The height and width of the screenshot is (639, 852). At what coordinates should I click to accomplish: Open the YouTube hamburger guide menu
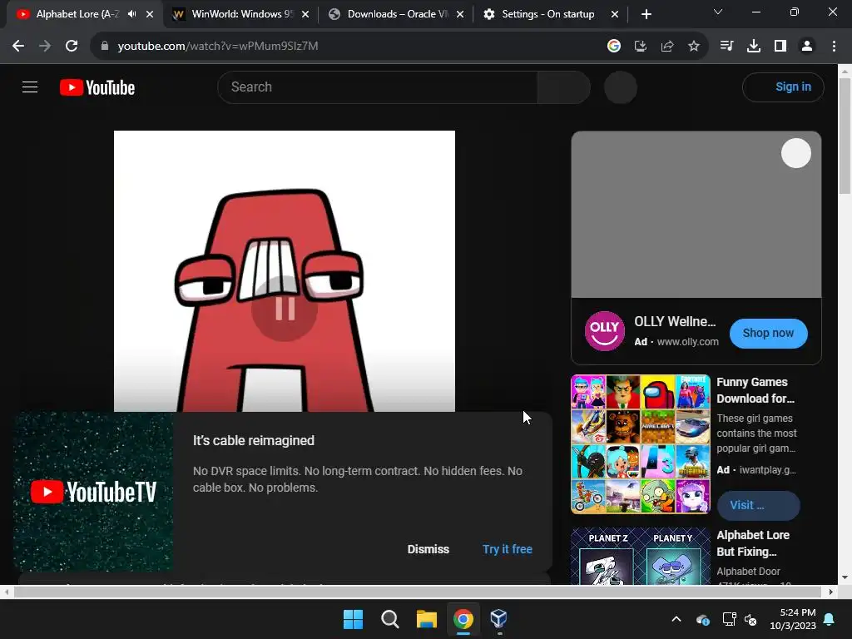(30, 87)
